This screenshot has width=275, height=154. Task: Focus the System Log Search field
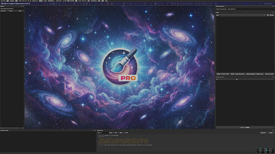[103, 133]
